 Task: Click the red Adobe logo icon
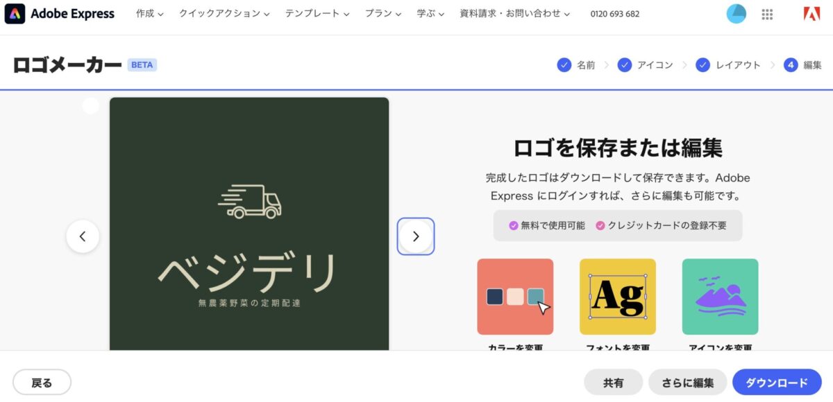tap(811, 14)
